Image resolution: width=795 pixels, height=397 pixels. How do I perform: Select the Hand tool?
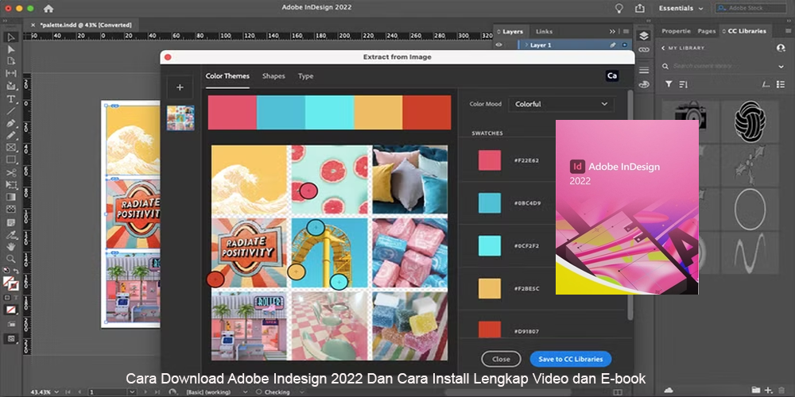point(10,247)
